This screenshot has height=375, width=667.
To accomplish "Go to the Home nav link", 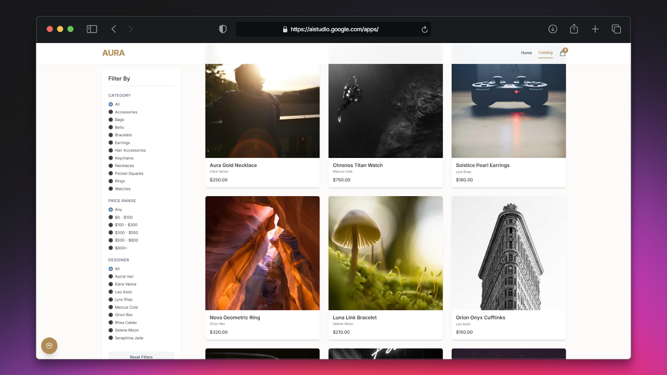I will coord(526,53).
